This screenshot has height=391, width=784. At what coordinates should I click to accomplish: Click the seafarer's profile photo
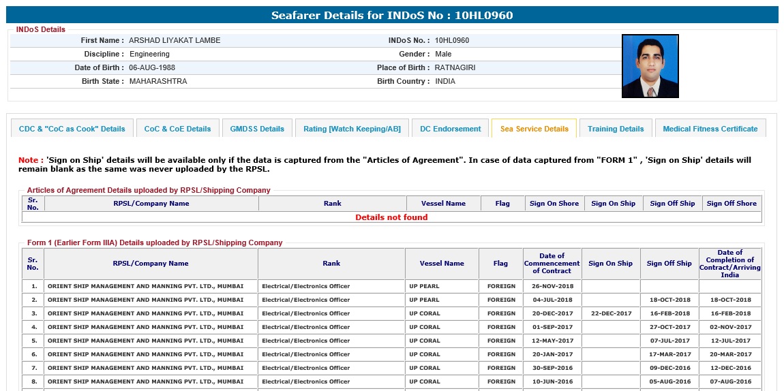(x=650, y=66)
